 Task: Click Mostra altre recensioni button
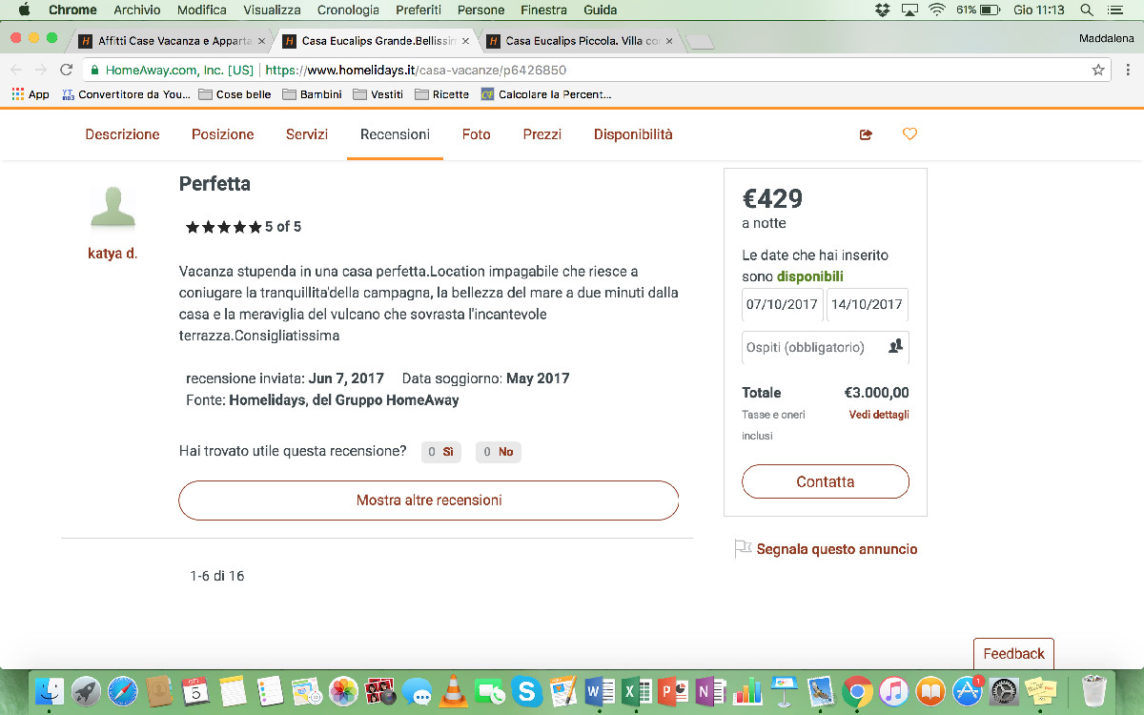click(x=429, y=500)
